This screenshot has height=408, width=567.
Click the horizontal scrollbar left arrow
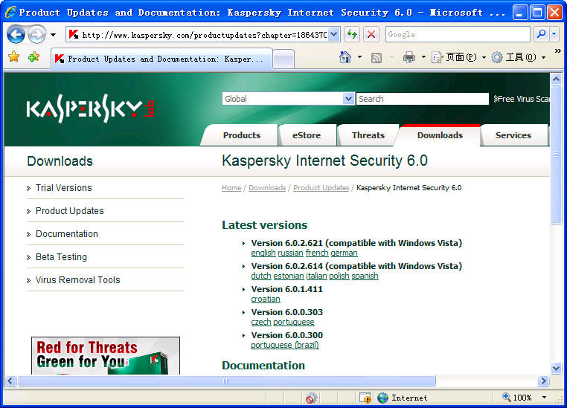[x=10, y=381]
